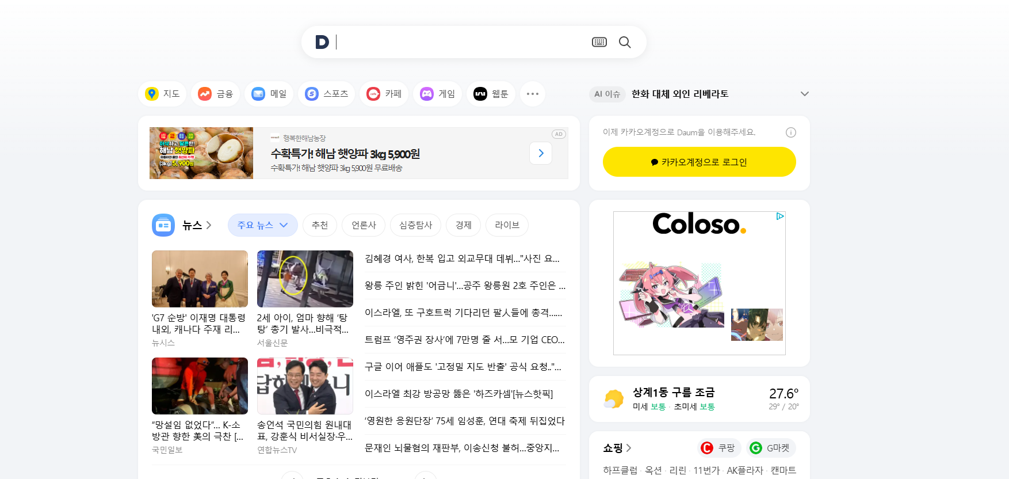This screenshot has height=479, width=1009.
Task: Open the K-소방관 article thumbnail
Action: 200,386
